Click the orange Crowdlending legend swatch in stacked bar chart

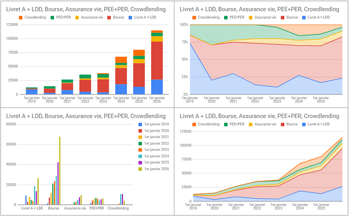coord(21,17)
